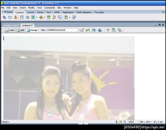Open the View menu
Viewport: 166px width, 130px height.
15,8
